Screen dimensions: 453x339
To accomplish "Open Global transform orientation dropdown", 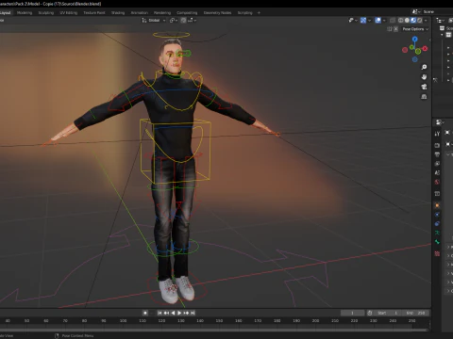I will pyautogui.click(x=154, y=20).
